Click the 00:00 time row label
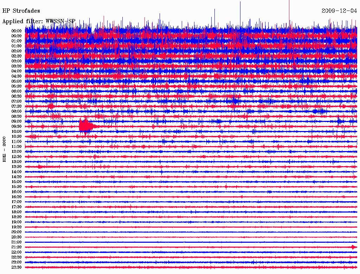Image resolution: width=360 pixels, height=274 pixels. (x=17, y=31)
